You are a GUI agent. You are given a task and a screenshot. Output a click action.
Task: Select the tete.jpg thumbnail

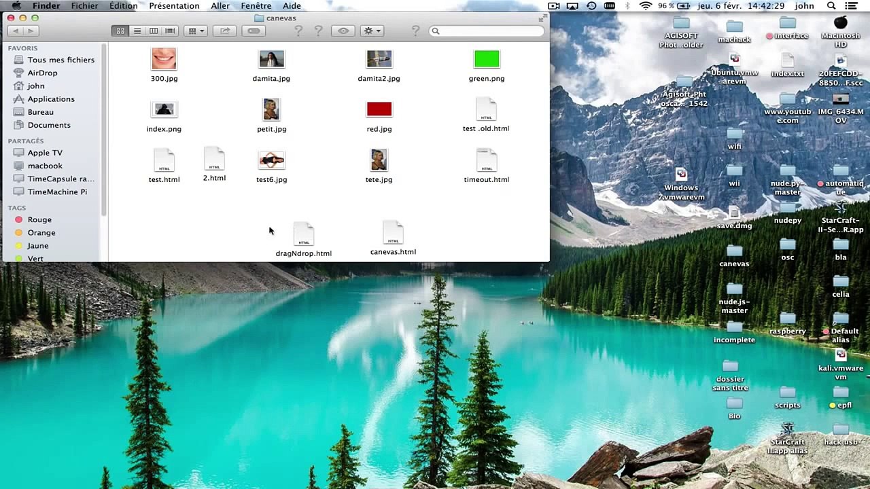pos(379,160)
